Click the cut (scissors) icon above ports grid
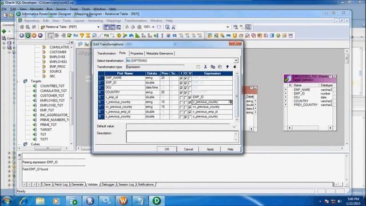Viewport: 366px width, 206px height. pyautogui.click(x=205, y=67)
